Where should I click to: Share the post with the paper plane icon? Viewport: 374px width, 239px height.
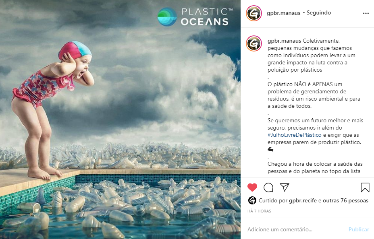click(285, 187)
